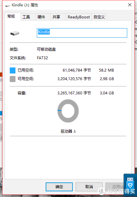Close the Kindle properties dialog
Image resolution: width=137 pixels, height=197 pixels.
(x=130, y=5)
